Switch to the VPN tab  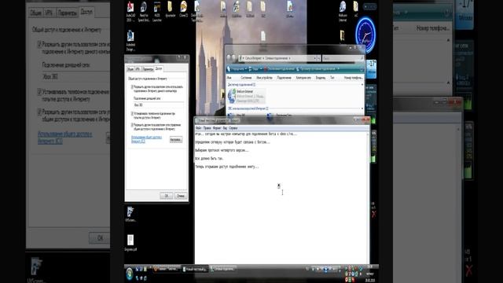click(138, 69)
